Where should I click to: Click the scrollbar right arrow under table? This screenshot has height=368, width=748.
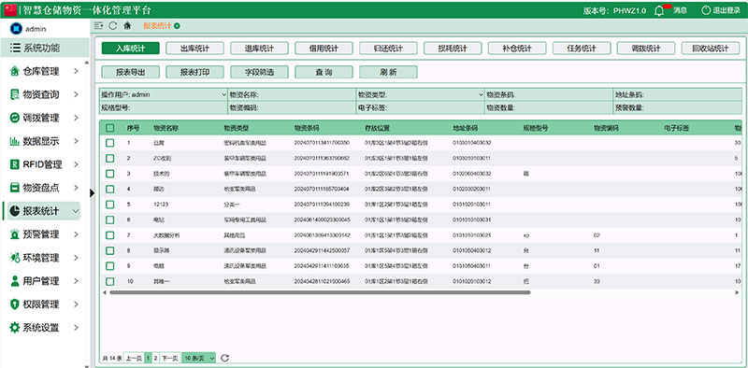pos(737,292)
